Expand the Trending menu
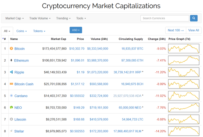 [x=63, y=18]
